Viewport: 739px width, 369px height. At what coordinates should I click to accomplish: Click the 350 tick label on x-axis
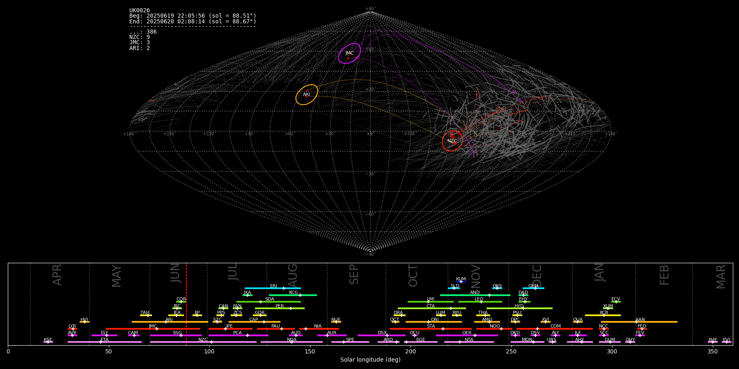(713, 351)
